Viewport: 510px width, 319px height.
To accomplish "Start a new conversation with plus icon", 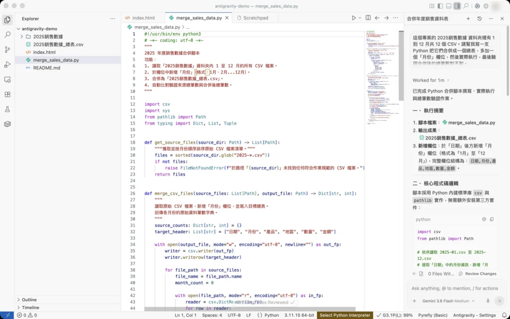I will point(468,18).
